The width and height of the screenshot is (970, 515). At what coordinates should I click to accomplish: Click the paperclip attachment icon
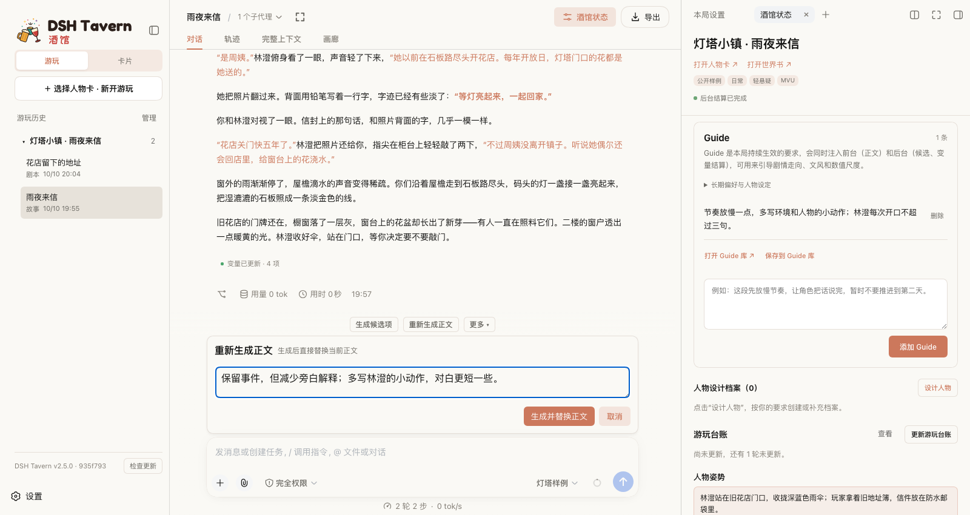(x=244, y=483)
